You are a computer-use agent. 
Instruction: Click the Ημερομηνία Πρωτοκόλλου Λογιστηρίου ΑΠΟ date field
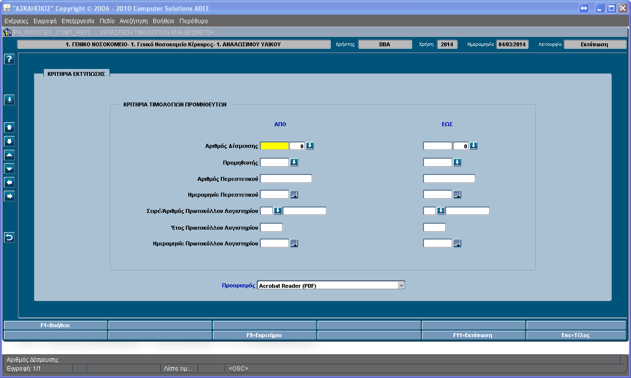point(274,243)
